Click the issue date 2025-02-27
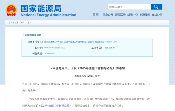The image size is (175, 111). point(49,54)
